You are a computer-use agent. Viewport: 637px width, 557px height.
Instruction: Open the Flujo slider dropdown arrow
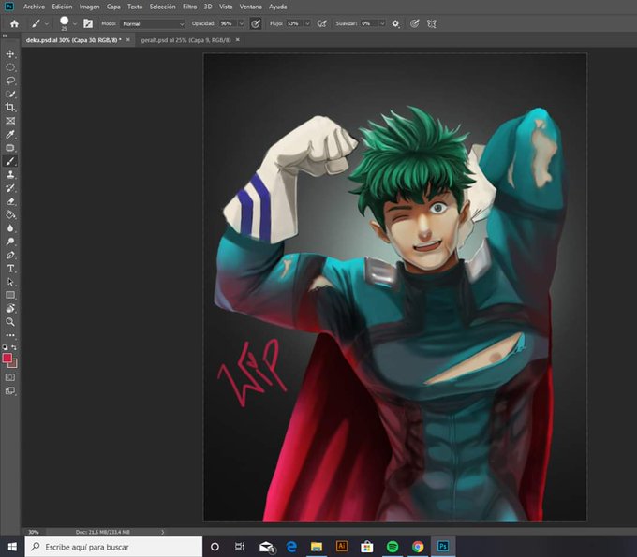307,24
